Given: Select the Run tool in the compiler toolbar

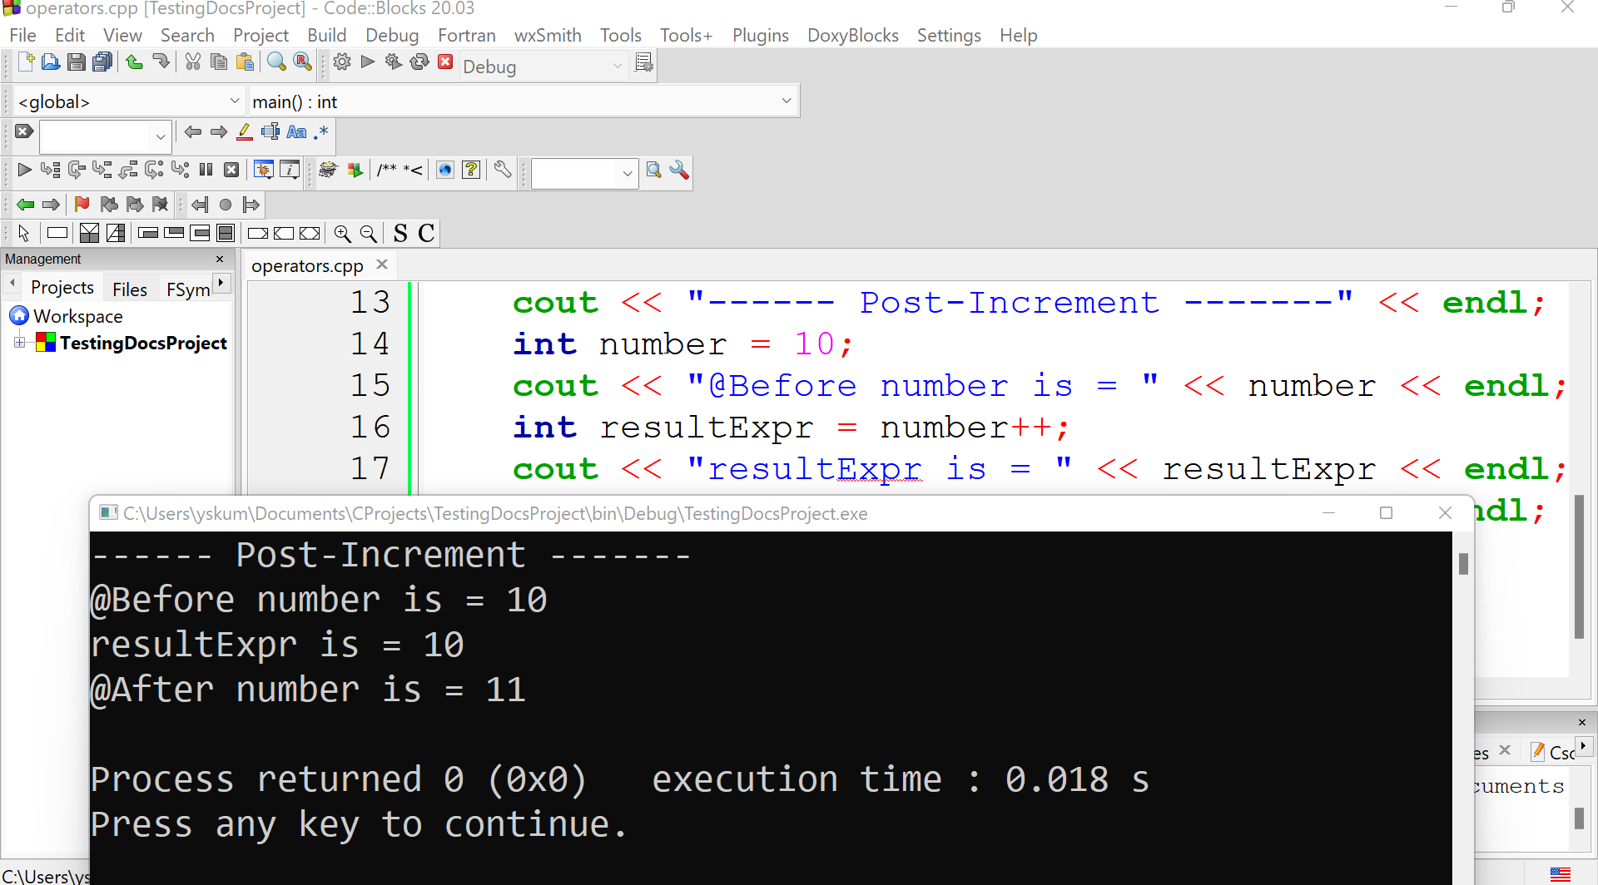Looking at the screenshot, I should [x=367, y=62].
